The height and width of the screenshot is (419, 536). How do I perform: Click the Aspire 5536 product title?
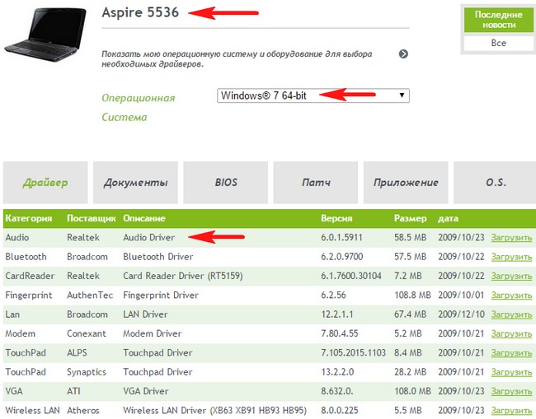[x=140, y=12]
